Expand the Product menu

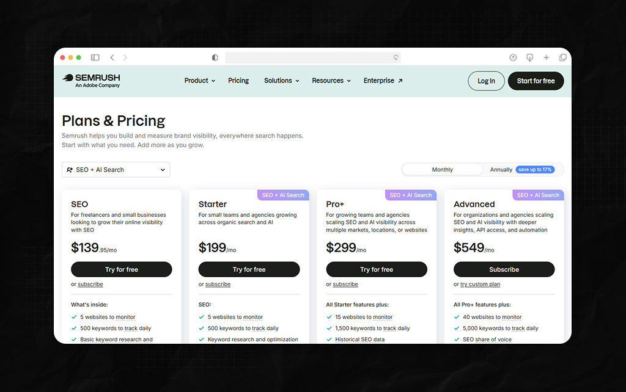click(200, 81)
